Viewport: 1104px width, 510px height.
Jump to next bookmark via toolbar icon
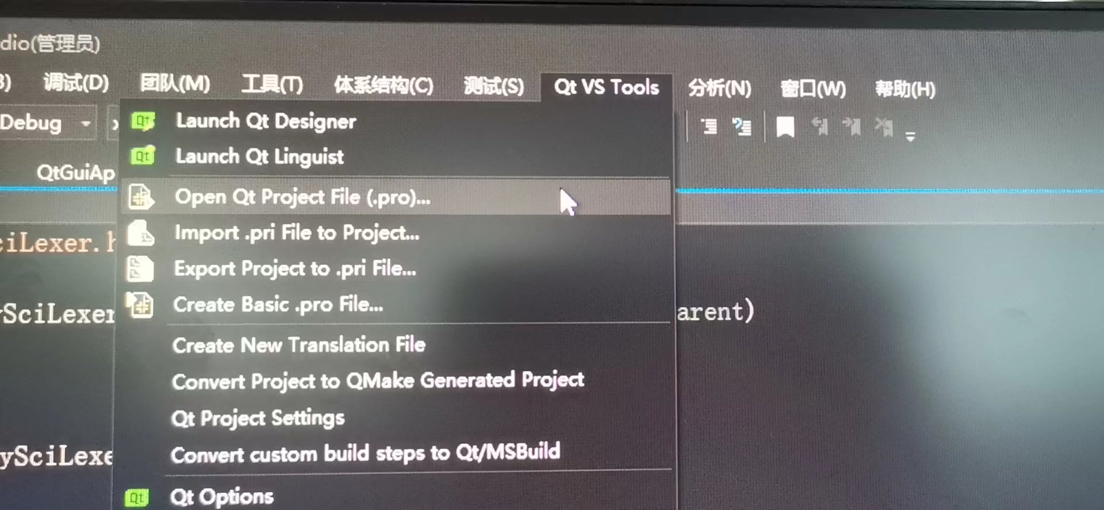coord(852,127)
